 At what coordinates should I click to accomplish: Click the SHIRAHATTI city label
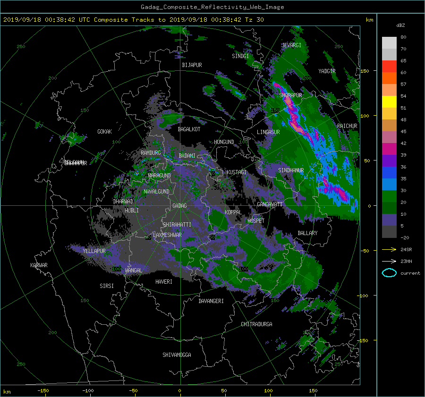point(177,224)
